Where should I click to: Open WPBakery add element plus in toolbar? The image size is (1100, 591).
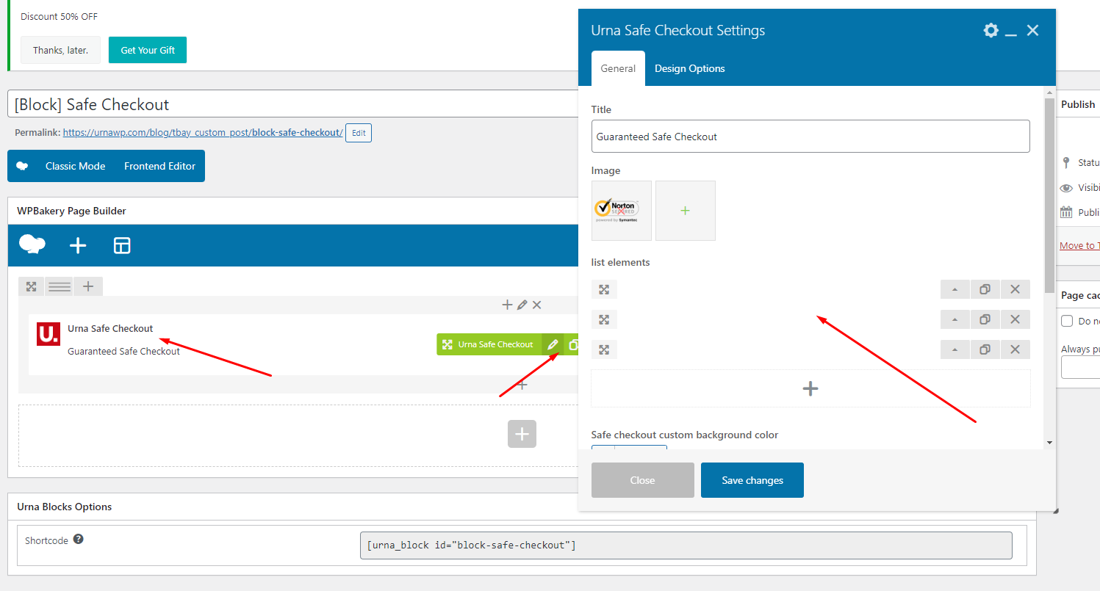(x=78, y=245)
